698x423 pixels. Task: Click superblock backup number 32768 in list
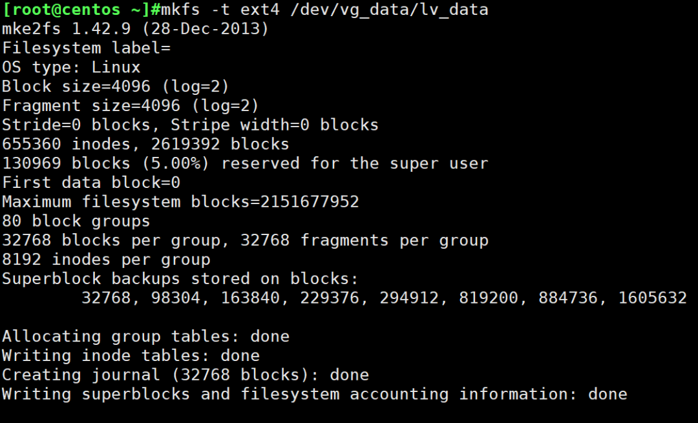106,298
